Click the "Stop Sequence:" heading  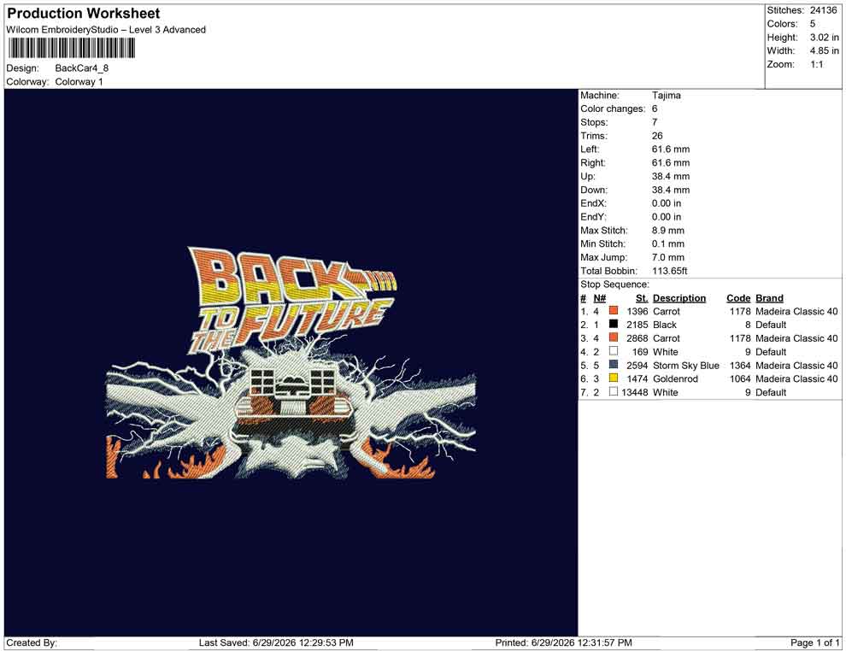615,284
